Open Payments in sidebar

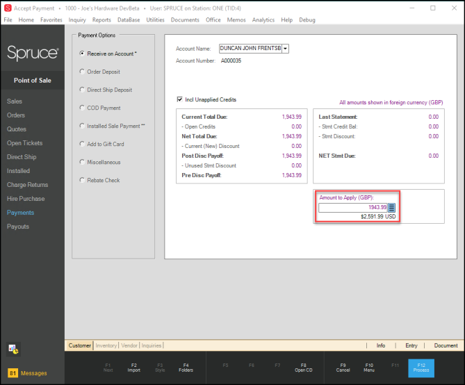[x=20, y=213]
